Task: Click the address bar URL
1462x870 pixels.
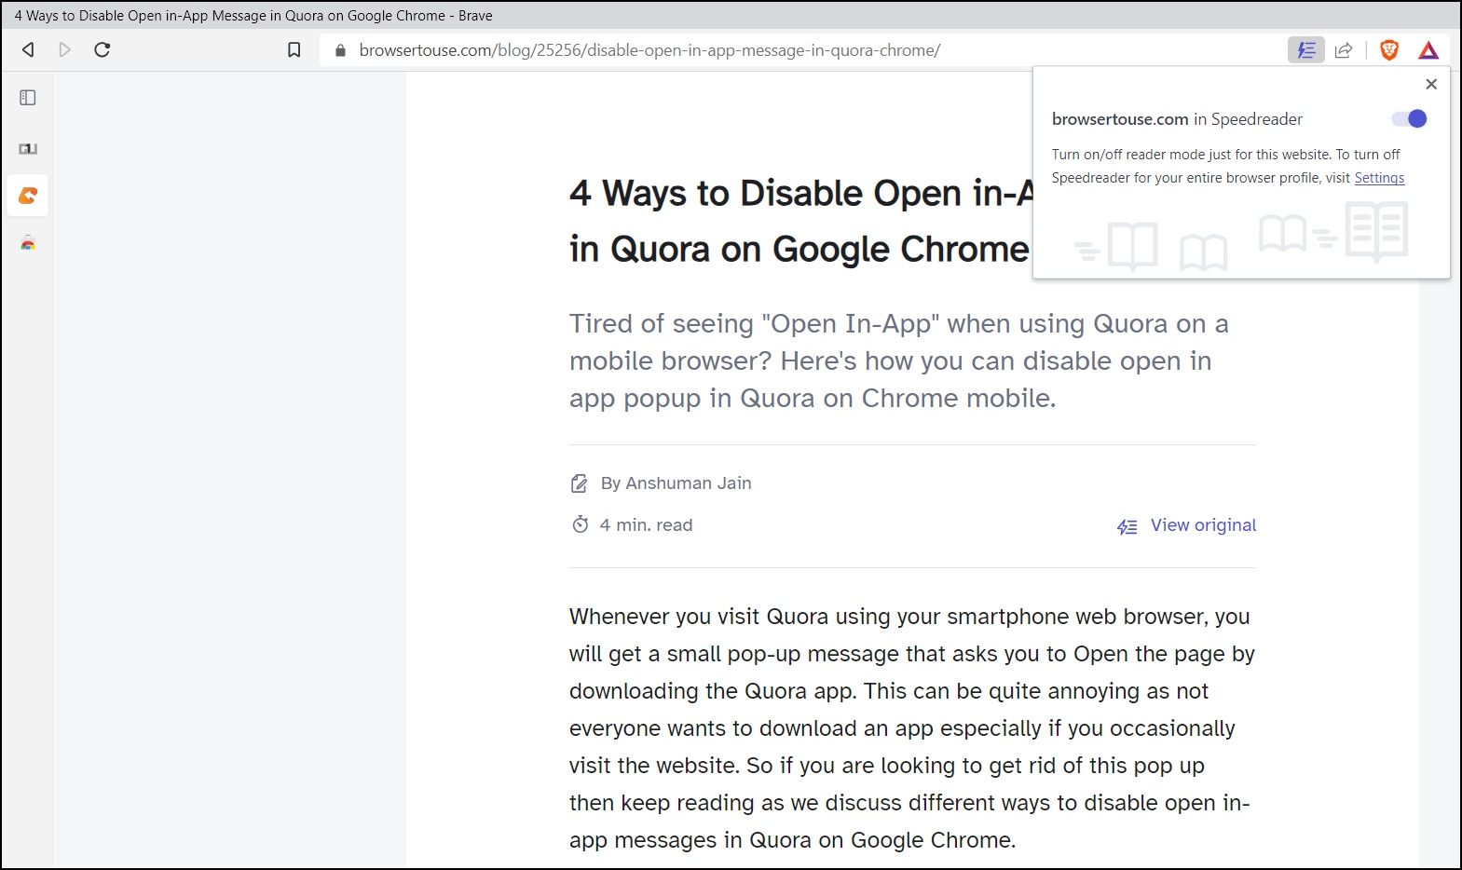Action: tap(649, 50)
